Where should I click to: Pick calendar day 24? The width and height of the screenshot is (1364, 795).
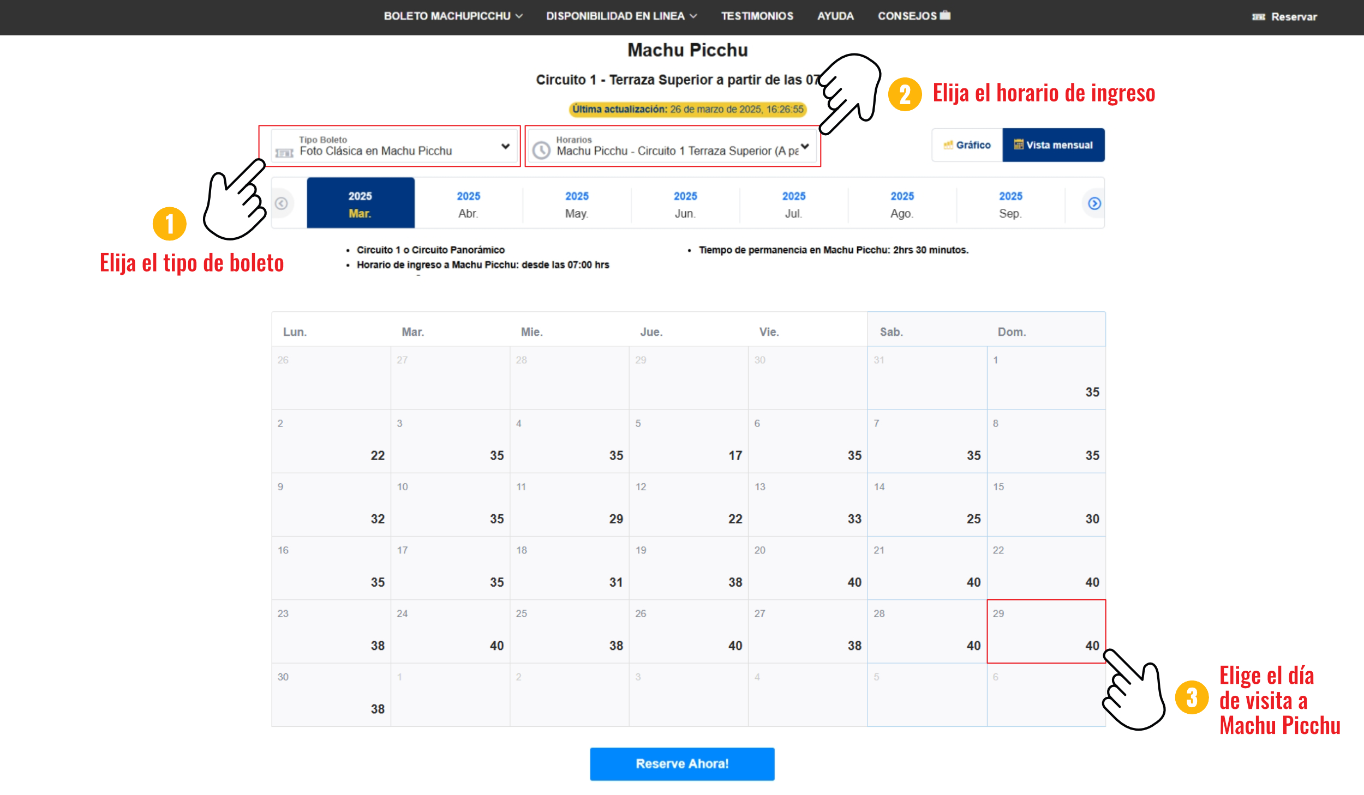click(450, 631)
